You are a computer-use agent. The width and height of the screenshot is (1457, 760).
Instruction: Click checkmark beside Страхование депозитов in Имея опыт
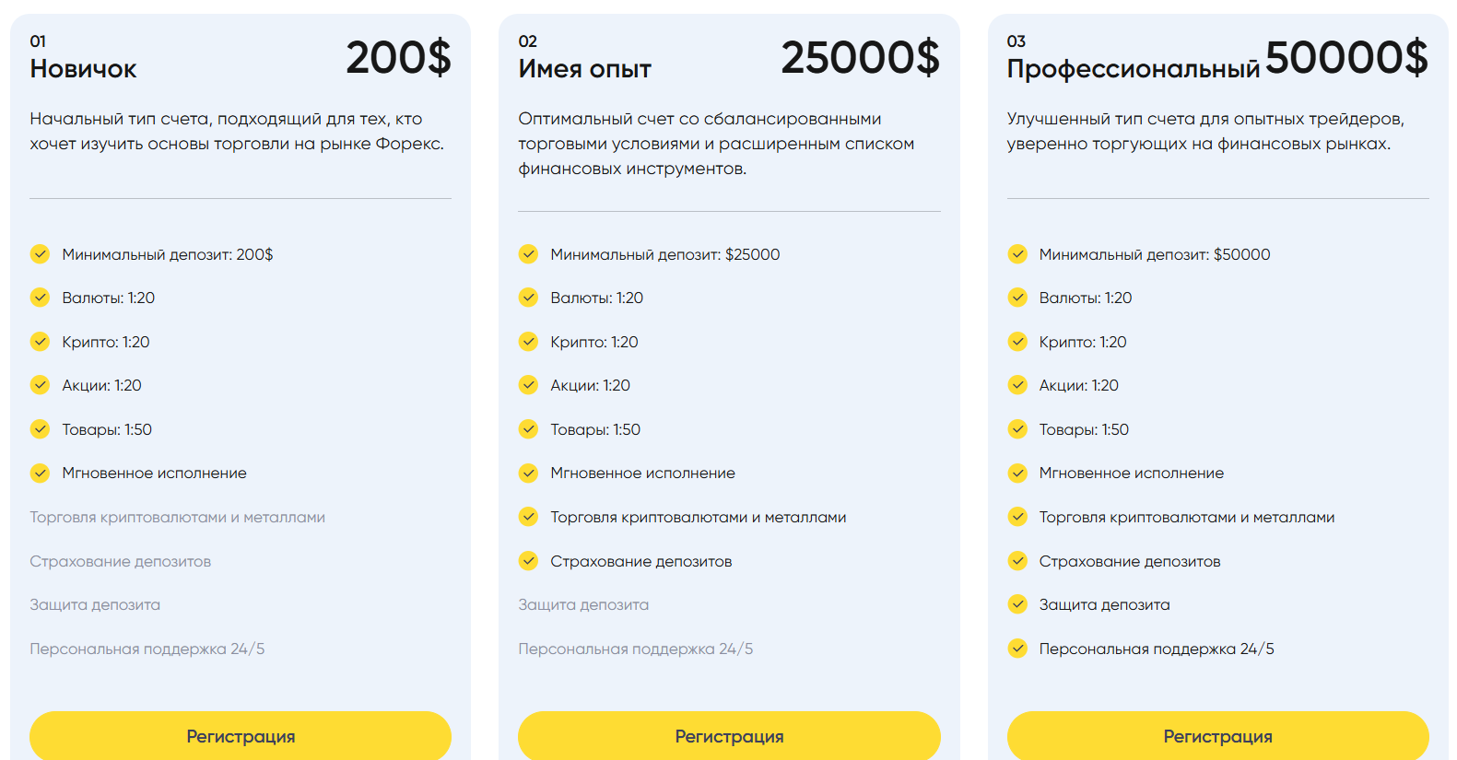528,560
